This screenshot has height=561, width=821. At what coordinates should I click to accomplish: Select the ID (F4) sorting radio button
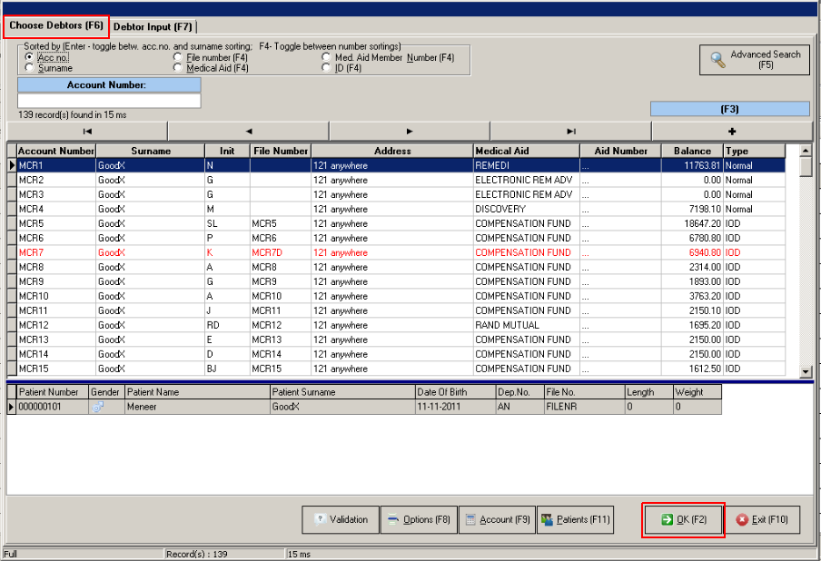point(327,68)
